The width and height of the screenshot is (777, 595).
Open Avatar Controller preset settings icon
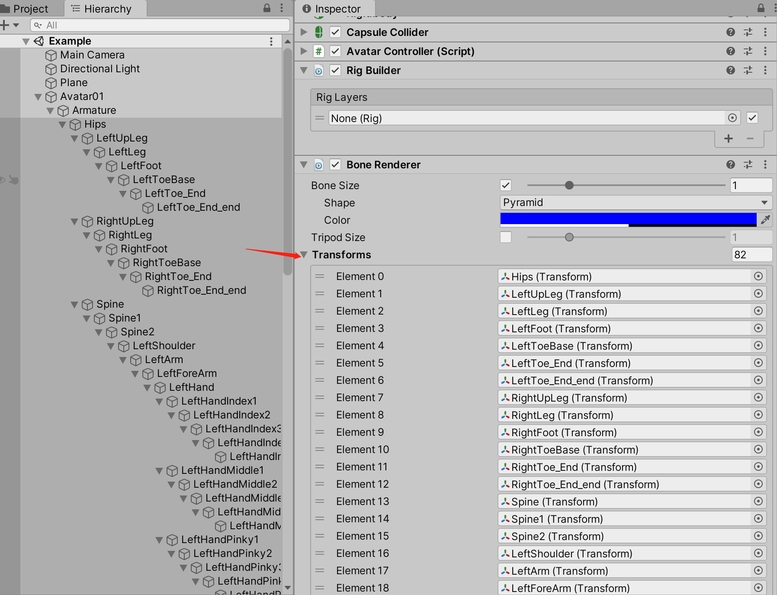[x=748, y=51]
